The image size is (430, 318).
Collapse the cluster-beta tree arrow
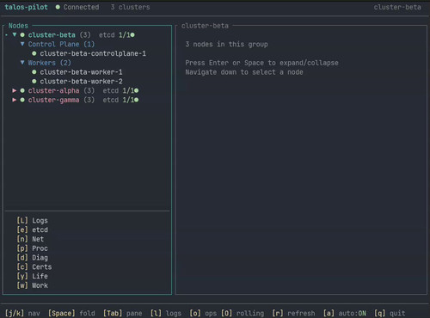[15, 34]
